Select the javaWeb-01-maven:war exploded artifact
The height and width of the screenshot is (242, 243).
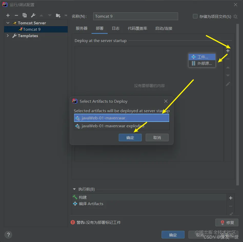[122, 126]
